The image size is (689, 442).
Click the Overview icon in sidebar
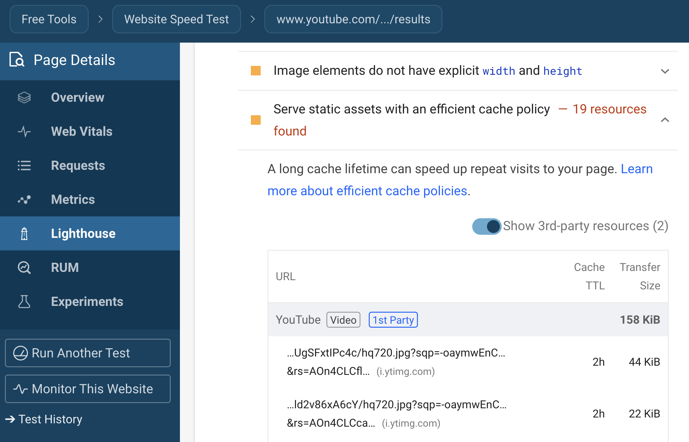pyautogui.click(x=25, y=97)
